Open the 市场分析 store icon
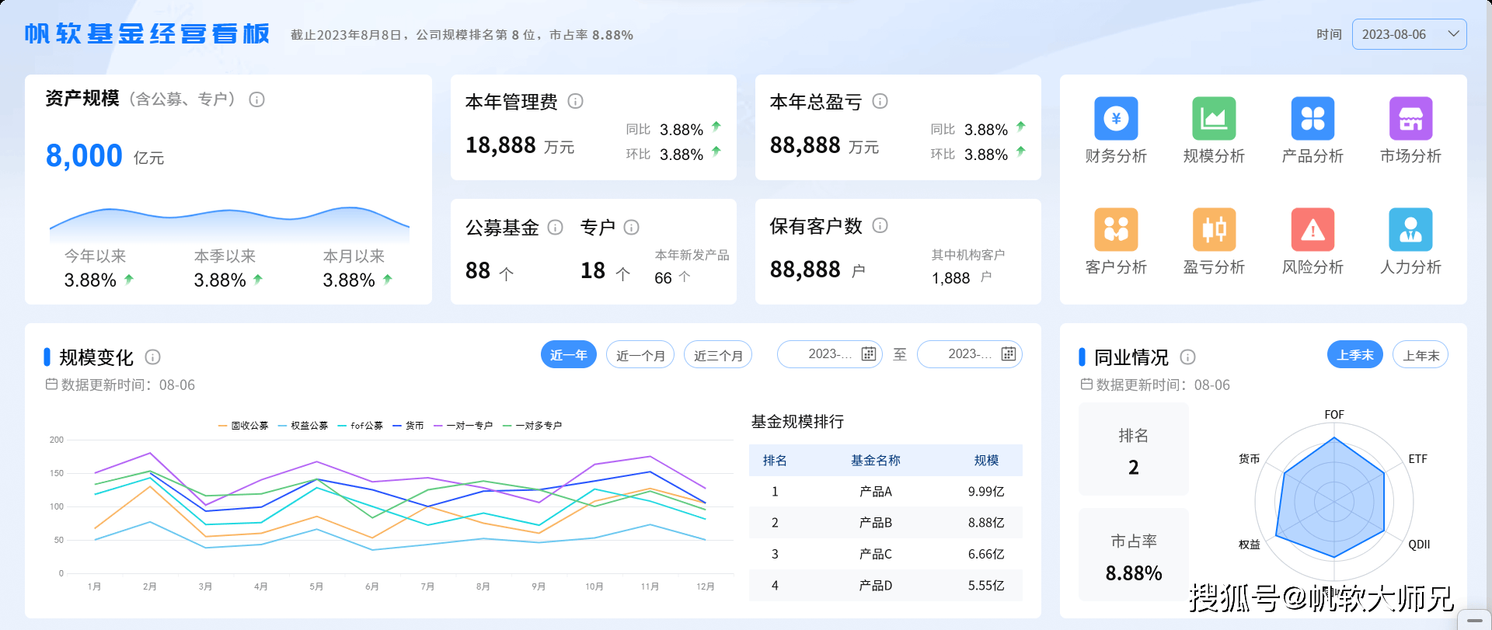The height and width of the screenshot is (630, 1492). coord(1410,119)
